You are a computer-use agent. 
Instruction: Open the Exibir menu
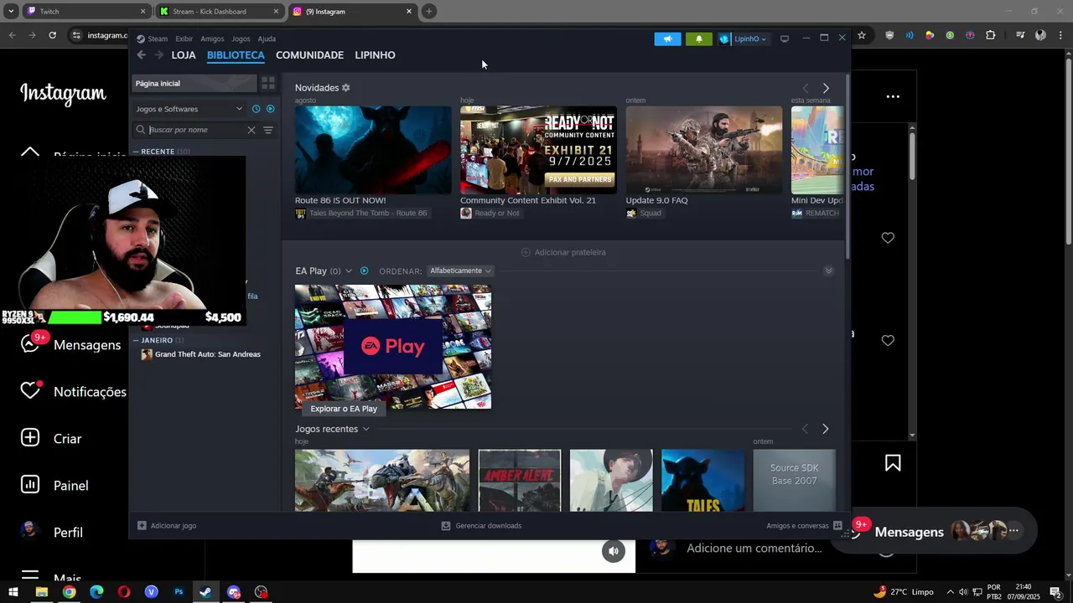[184, 39]
